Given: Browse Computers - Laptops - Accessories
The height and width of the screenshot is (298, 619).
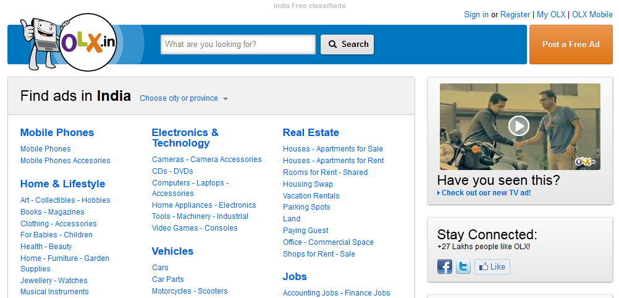Looking at the screenshot, I should click(190, 188).
